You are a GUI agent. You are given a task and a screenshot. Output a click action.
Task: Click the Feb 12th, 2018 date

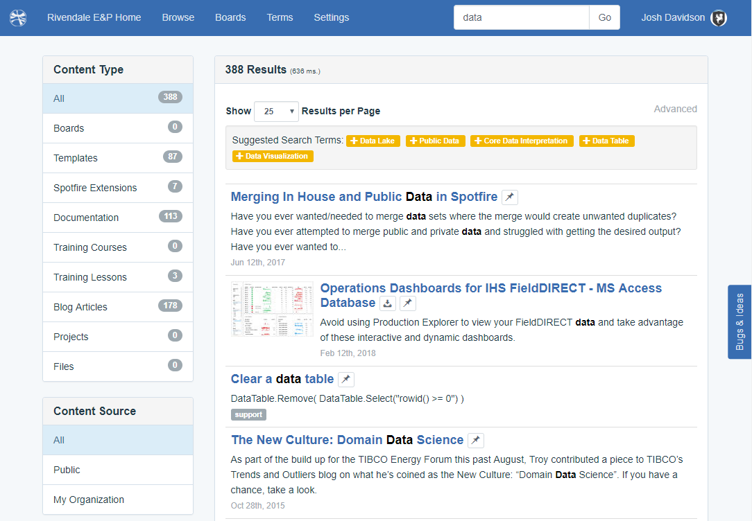click(x=348, y=353)
